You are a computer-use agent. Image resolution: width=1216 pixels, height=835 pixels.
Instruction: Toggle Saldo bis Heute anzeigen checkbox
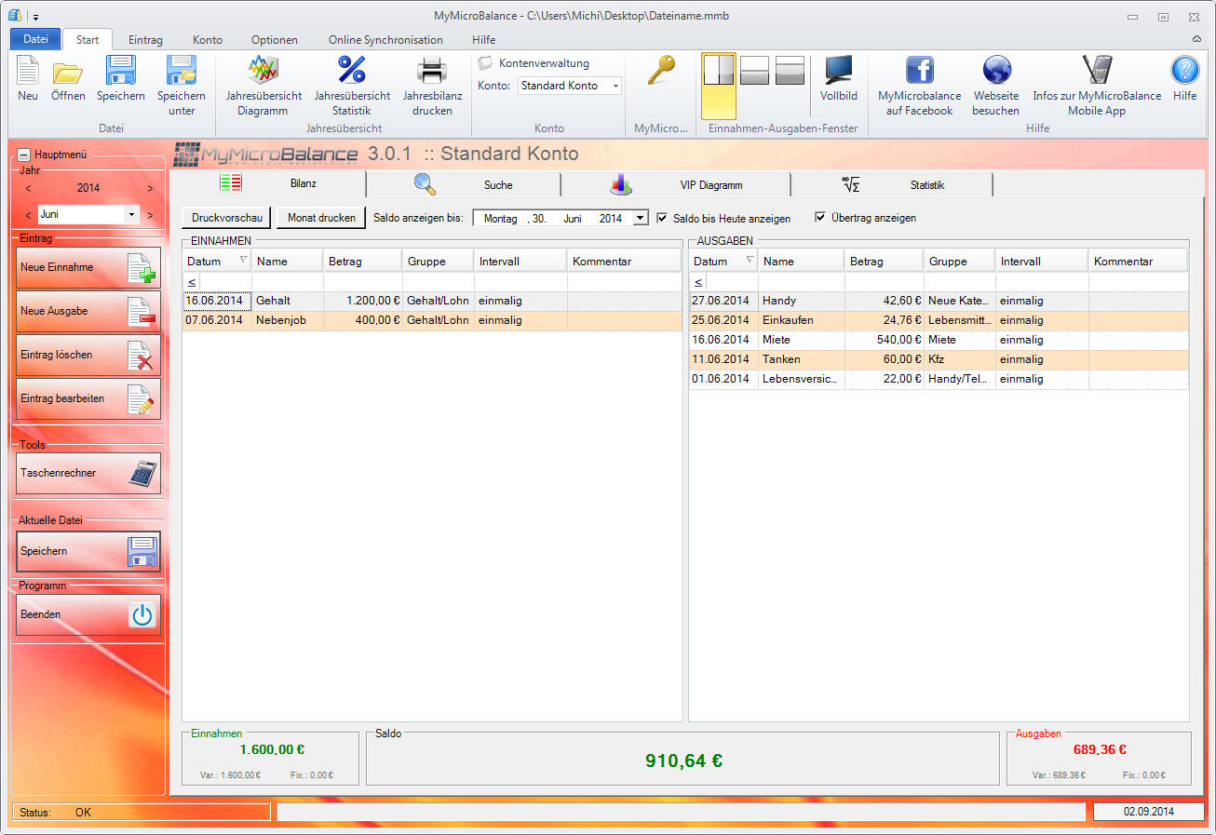663,218
